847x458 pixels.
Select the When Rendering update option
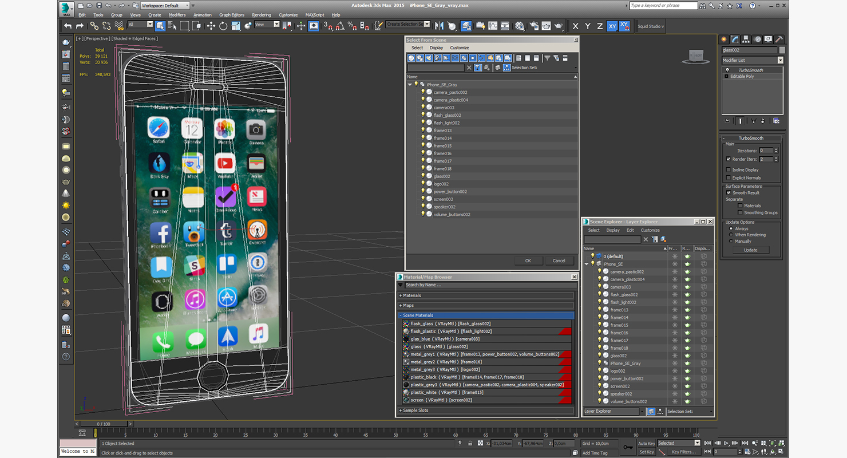click(x=731, y=235)
